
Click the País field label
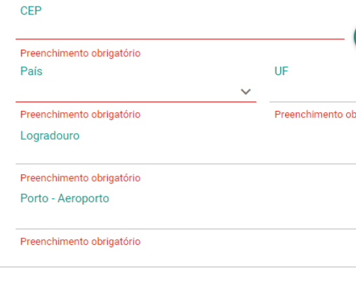click(31, 71)
